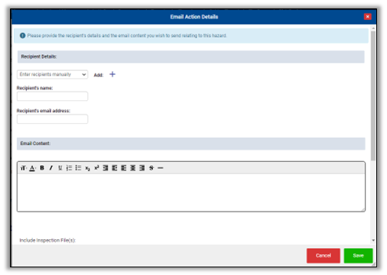Click the Recipient Details section header
Screen dimensions: 387x275
pyautogui.click(x=191, y=57)
